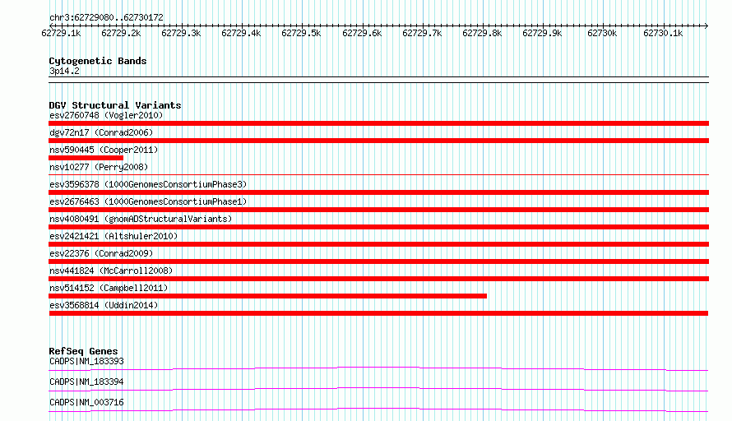Click the 62729.2k ruler tick label
The width and height of the screenshot is (732, 421).
pos(121,33)
